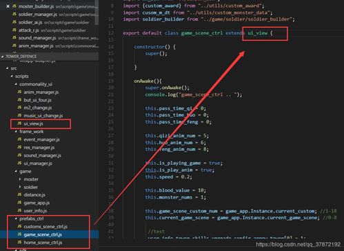Open distance.js file

click(34, 195)
